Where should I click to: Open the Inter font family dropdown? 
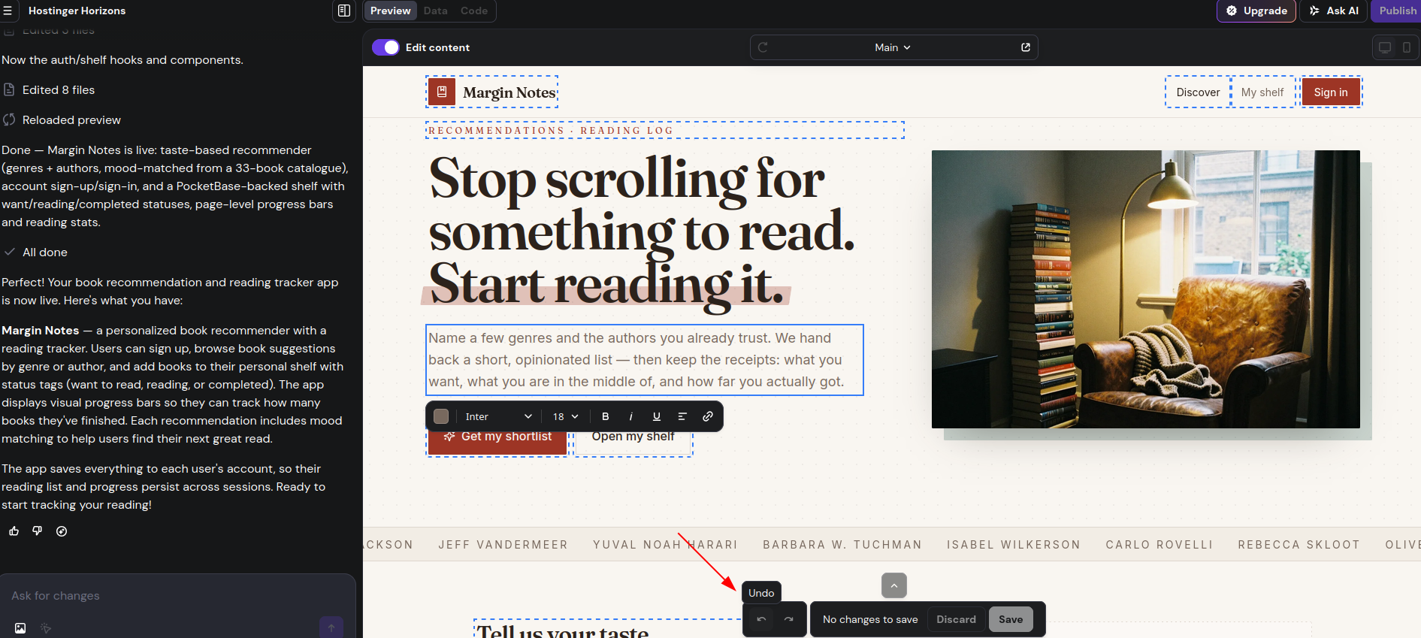pyautogui.click(x=498, y=416)
